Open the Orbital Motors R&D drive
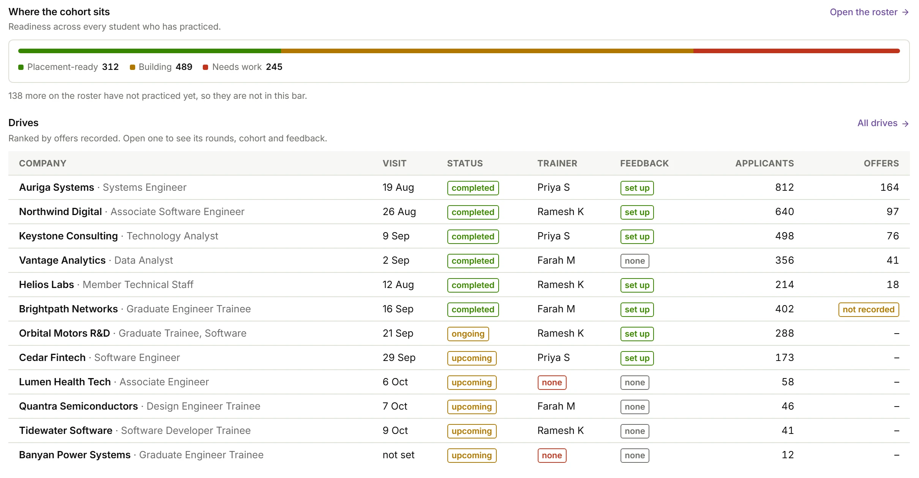 459,333
